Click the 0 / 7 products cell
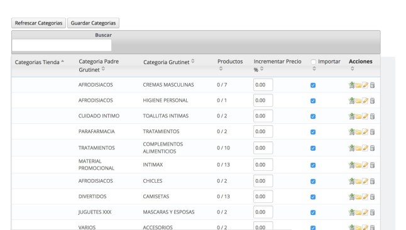The width and height of the screenshot is (406, 230). (x=222, y=85)
